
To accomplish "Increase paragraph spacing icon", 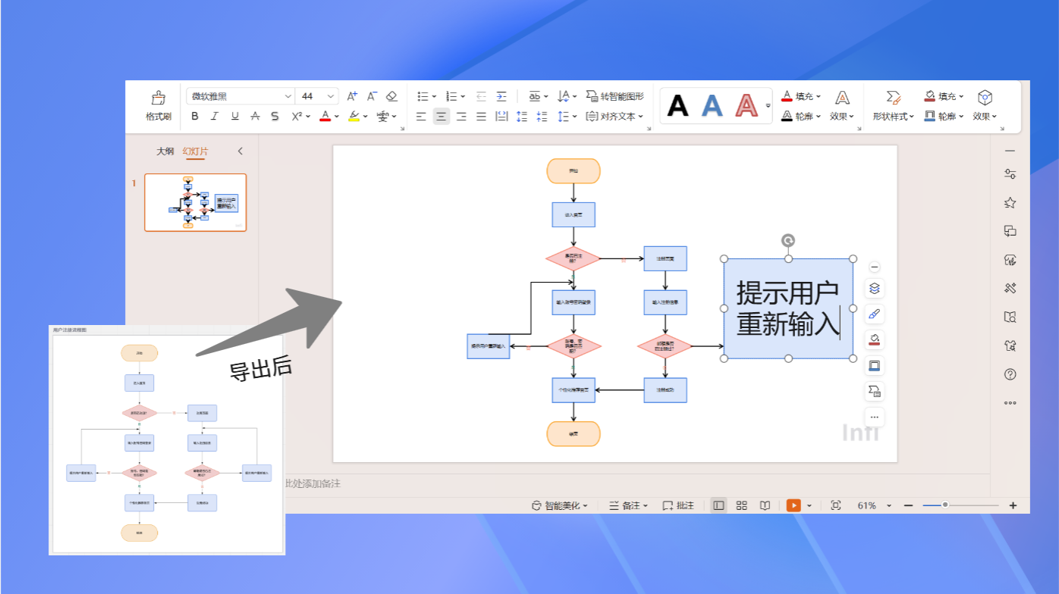I will tap(522, 116).
